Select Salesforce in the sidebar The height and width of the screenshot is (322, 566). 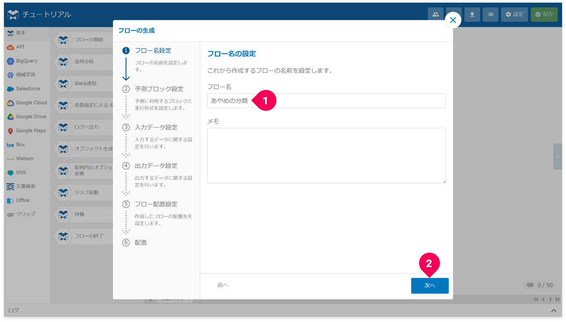coord(27,89)
